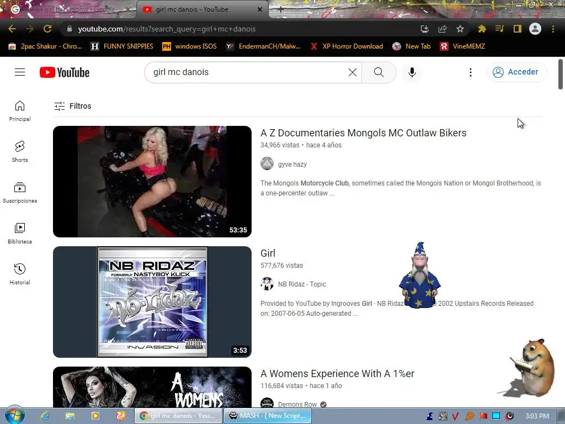The width and height of the screenshot is (565, 424).
Task: Visit the NB Ridaz - Topic channel
Action: (302, 284)
